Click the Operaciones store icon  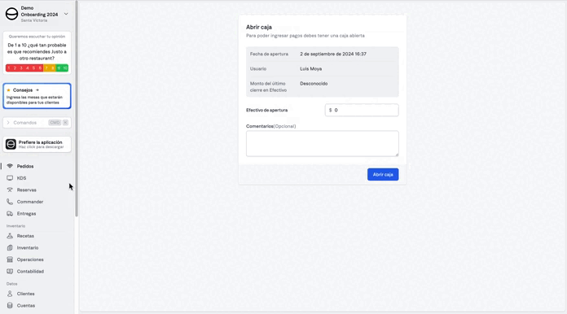10,259
